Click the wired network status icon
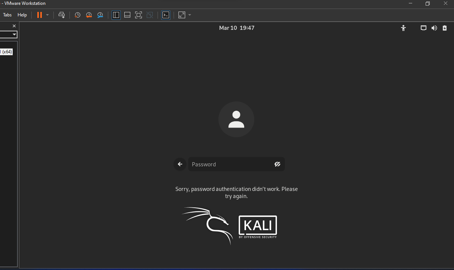 click(x=423, y=28)
